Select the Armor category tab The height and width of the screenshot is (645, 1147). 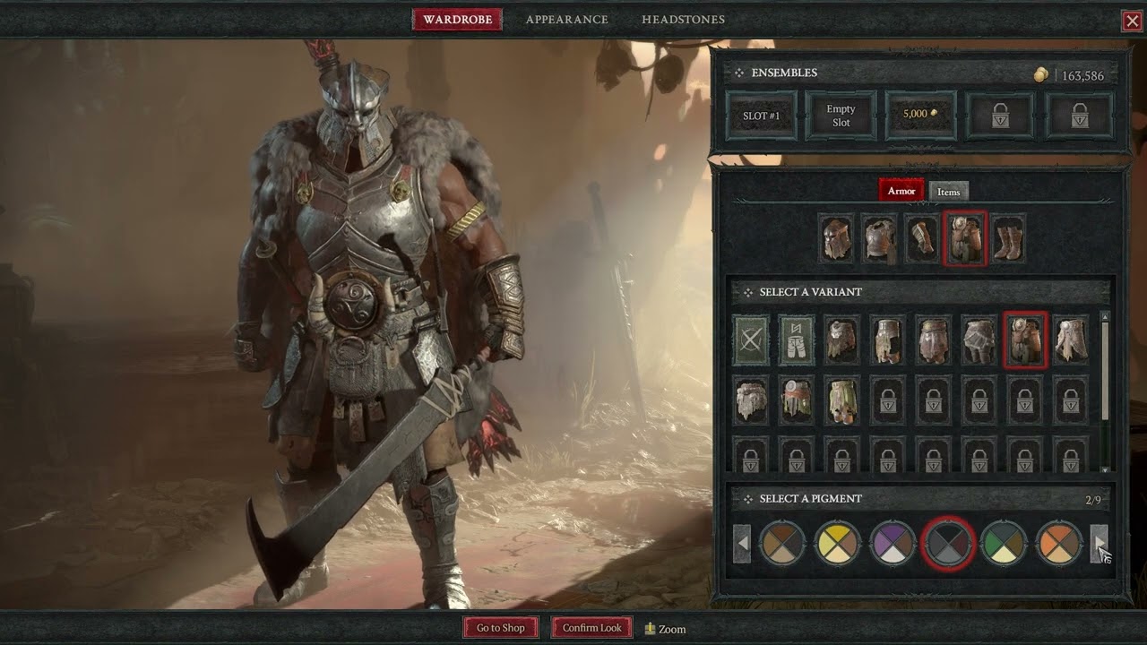[x=901, y=191]
